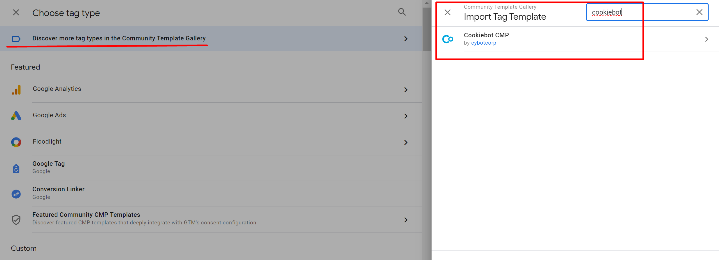Click the shield icon for CMP Templates

click(16, 220)
